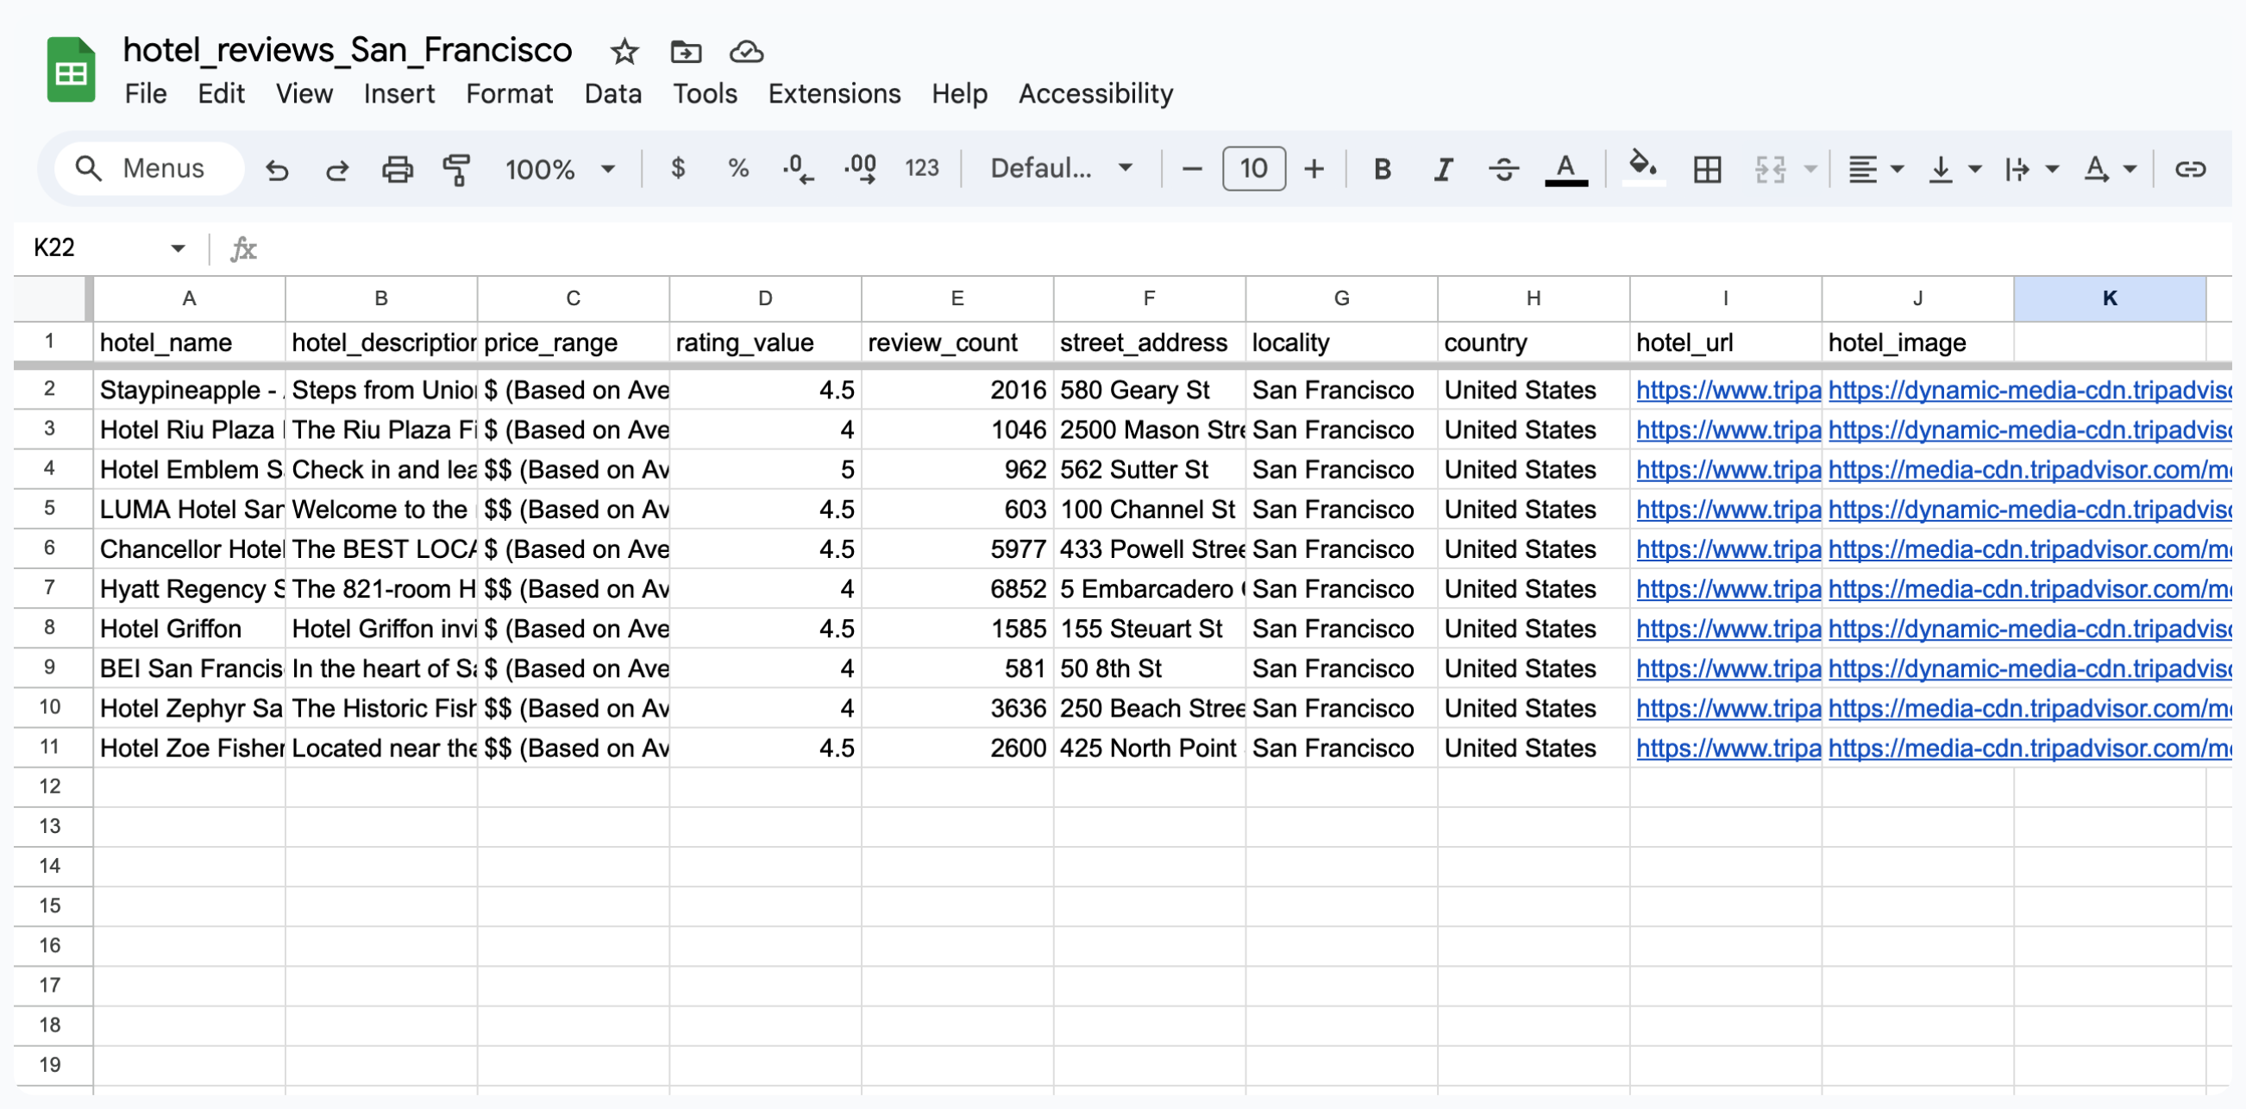2246x1109 pixels.
Task: Open the Tools menu
Action: point(705,93)
